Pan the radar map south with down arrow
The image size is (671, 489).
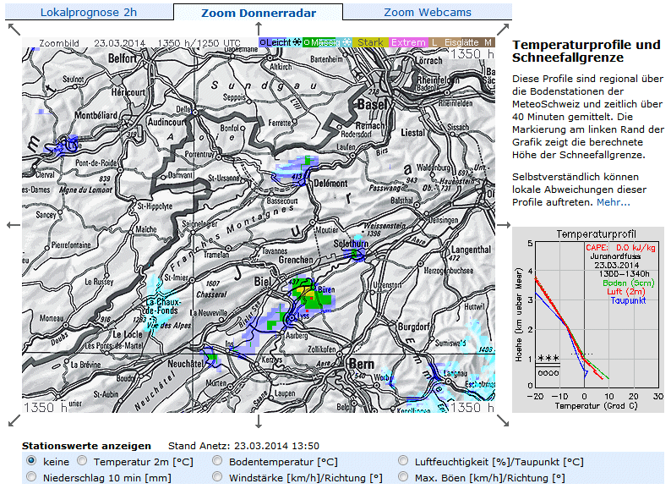(x=258, y=420)
